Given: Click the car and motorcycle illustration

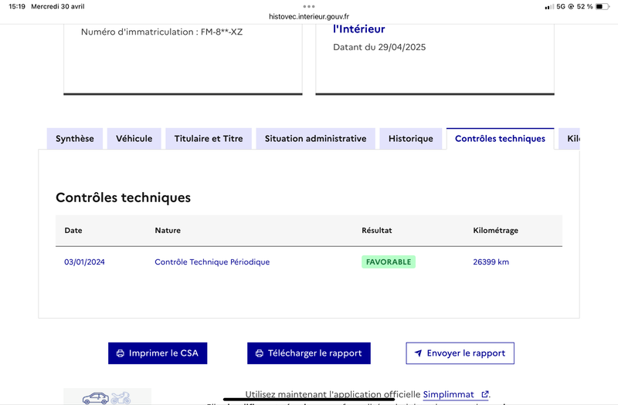Looking at the screenshot, I should [x=107, y=397].
